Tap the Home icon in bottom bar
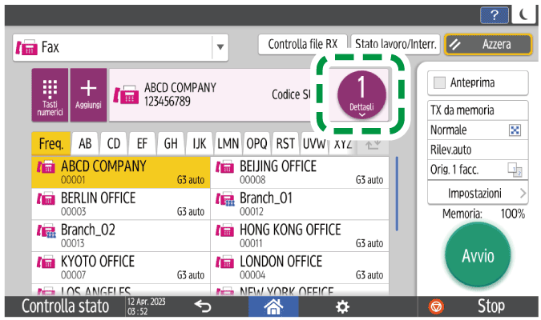 [274, 306]
